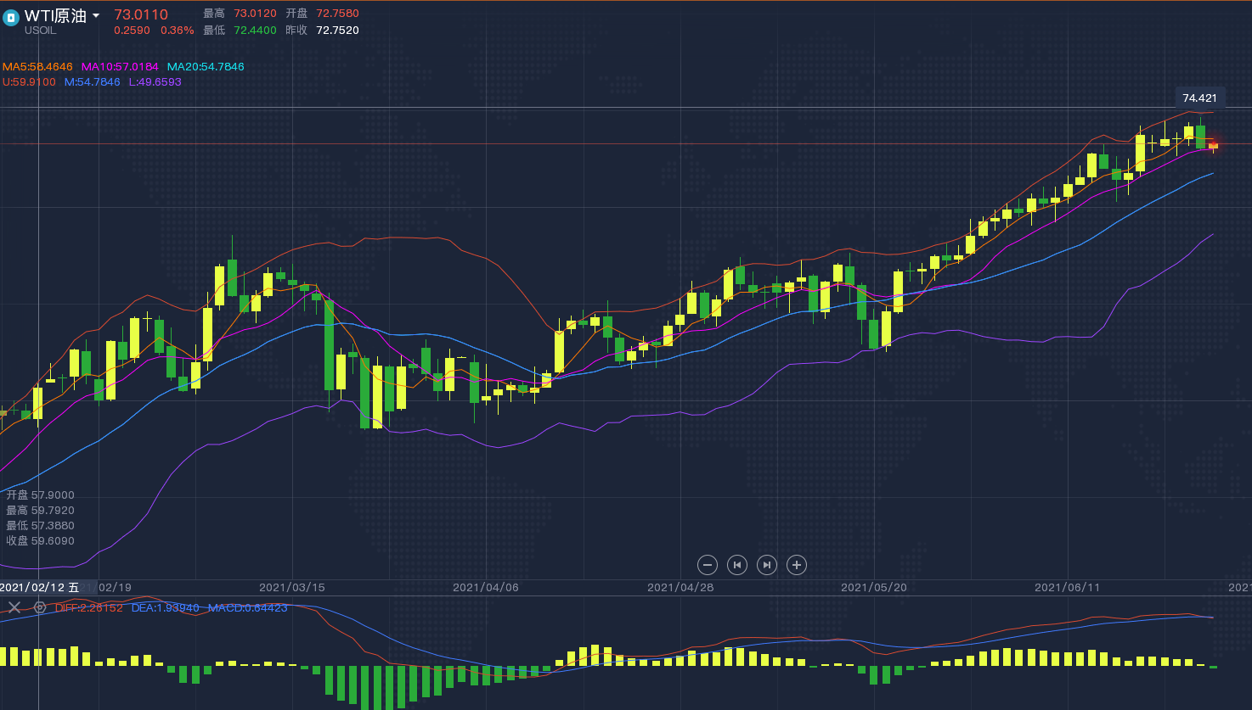Click the Bollinger lower band L value
Viewport: 1252px width, 710px height.
(155, 82)
